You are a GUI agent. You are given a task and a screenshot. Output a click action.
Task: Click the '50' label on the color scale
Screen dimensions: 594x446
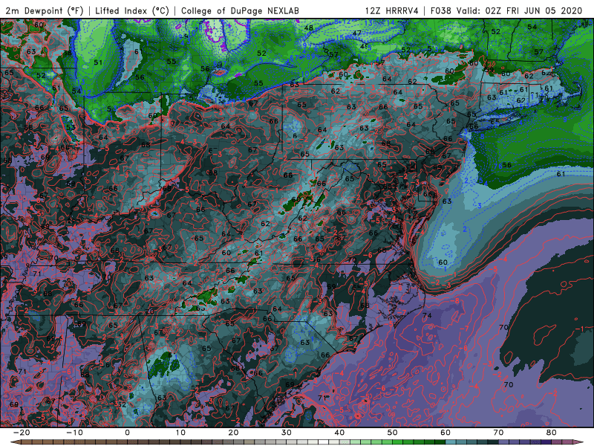coord(393,433)
